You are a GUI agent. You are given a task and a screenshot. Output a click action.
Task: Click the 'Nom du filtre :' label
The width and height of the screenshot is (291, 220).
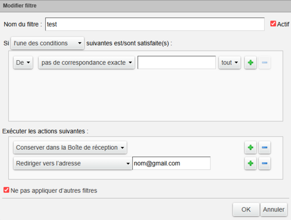(x=23, y=24)
